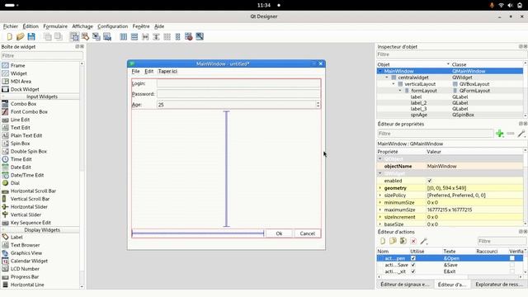Select LCD Number in widget box

[x=25, y=269]
